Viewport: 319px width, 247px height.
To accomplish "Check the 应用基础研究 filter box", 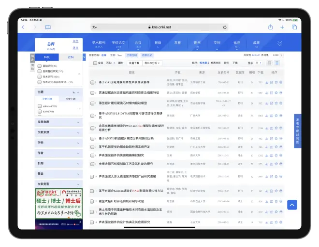I will tap(40, 71).
